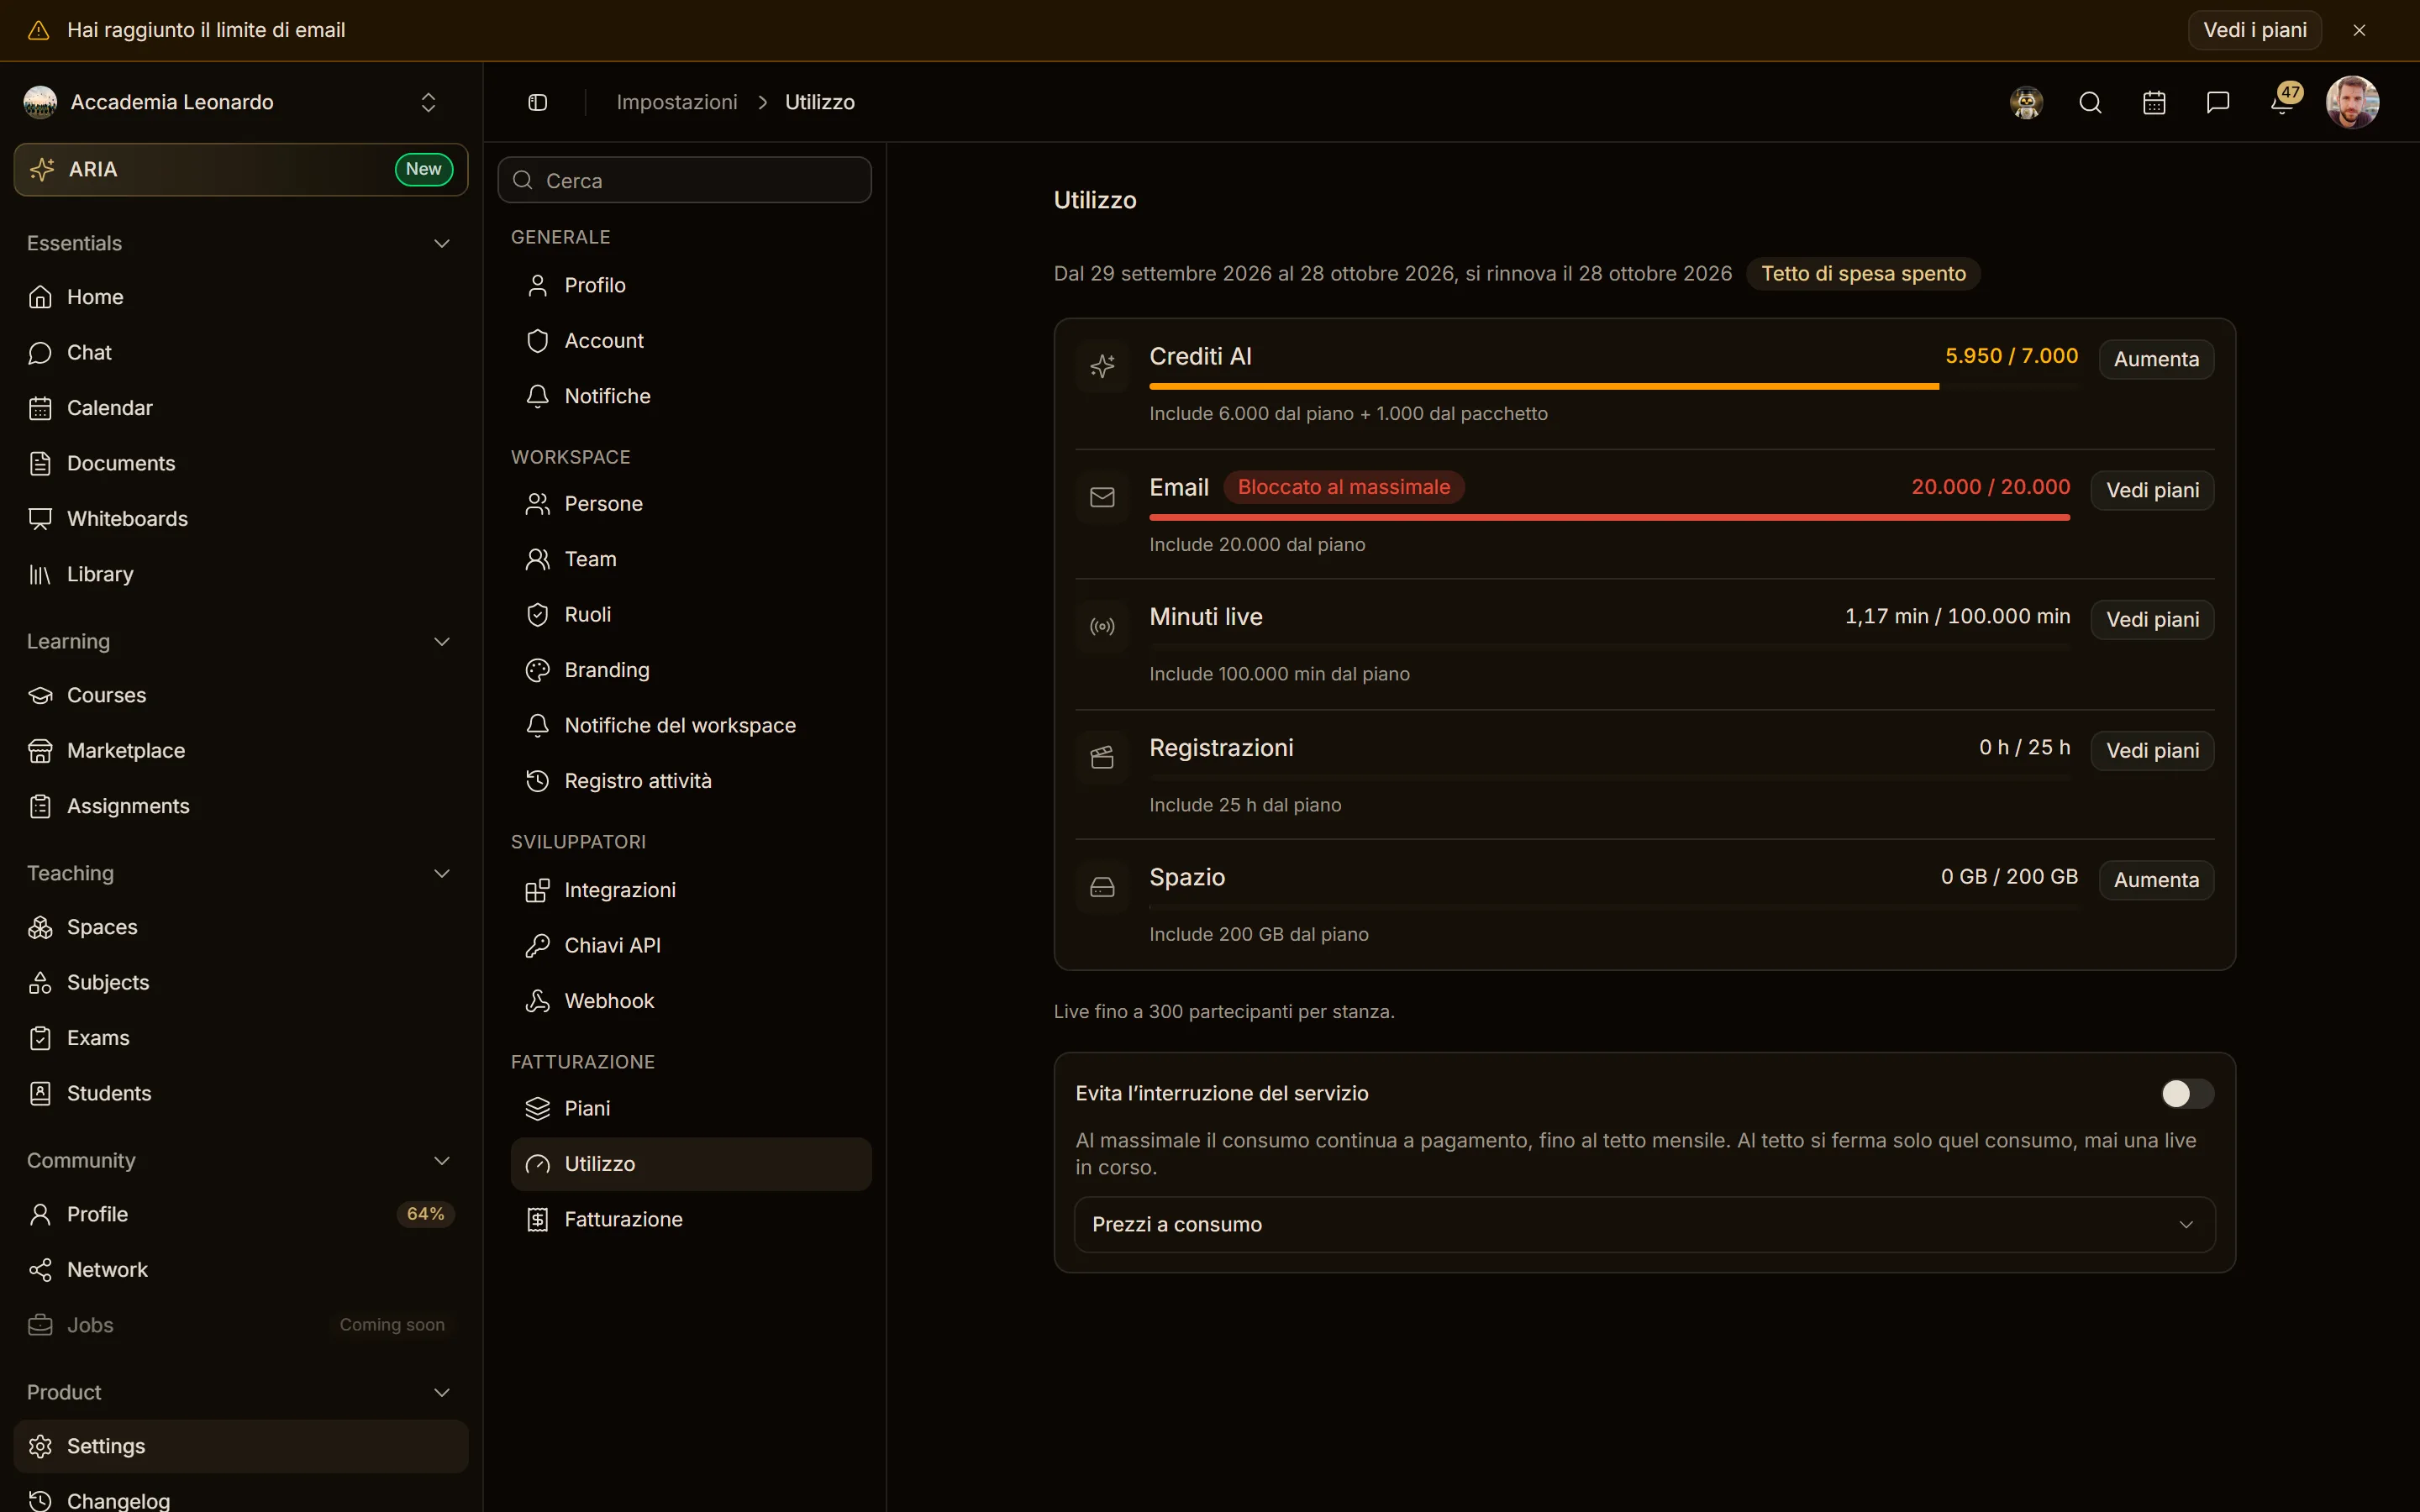This screenshot has height=1512, width=2420.
Task: Collapse the Learning section
Action: coord(442,642)
